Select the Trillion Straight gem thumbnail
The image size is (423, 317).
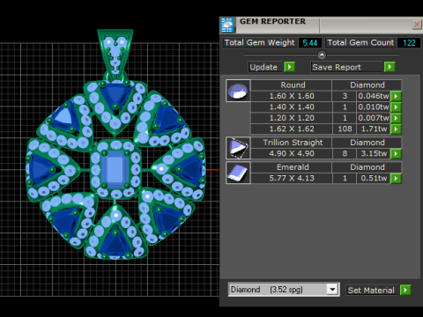(238, 148)
